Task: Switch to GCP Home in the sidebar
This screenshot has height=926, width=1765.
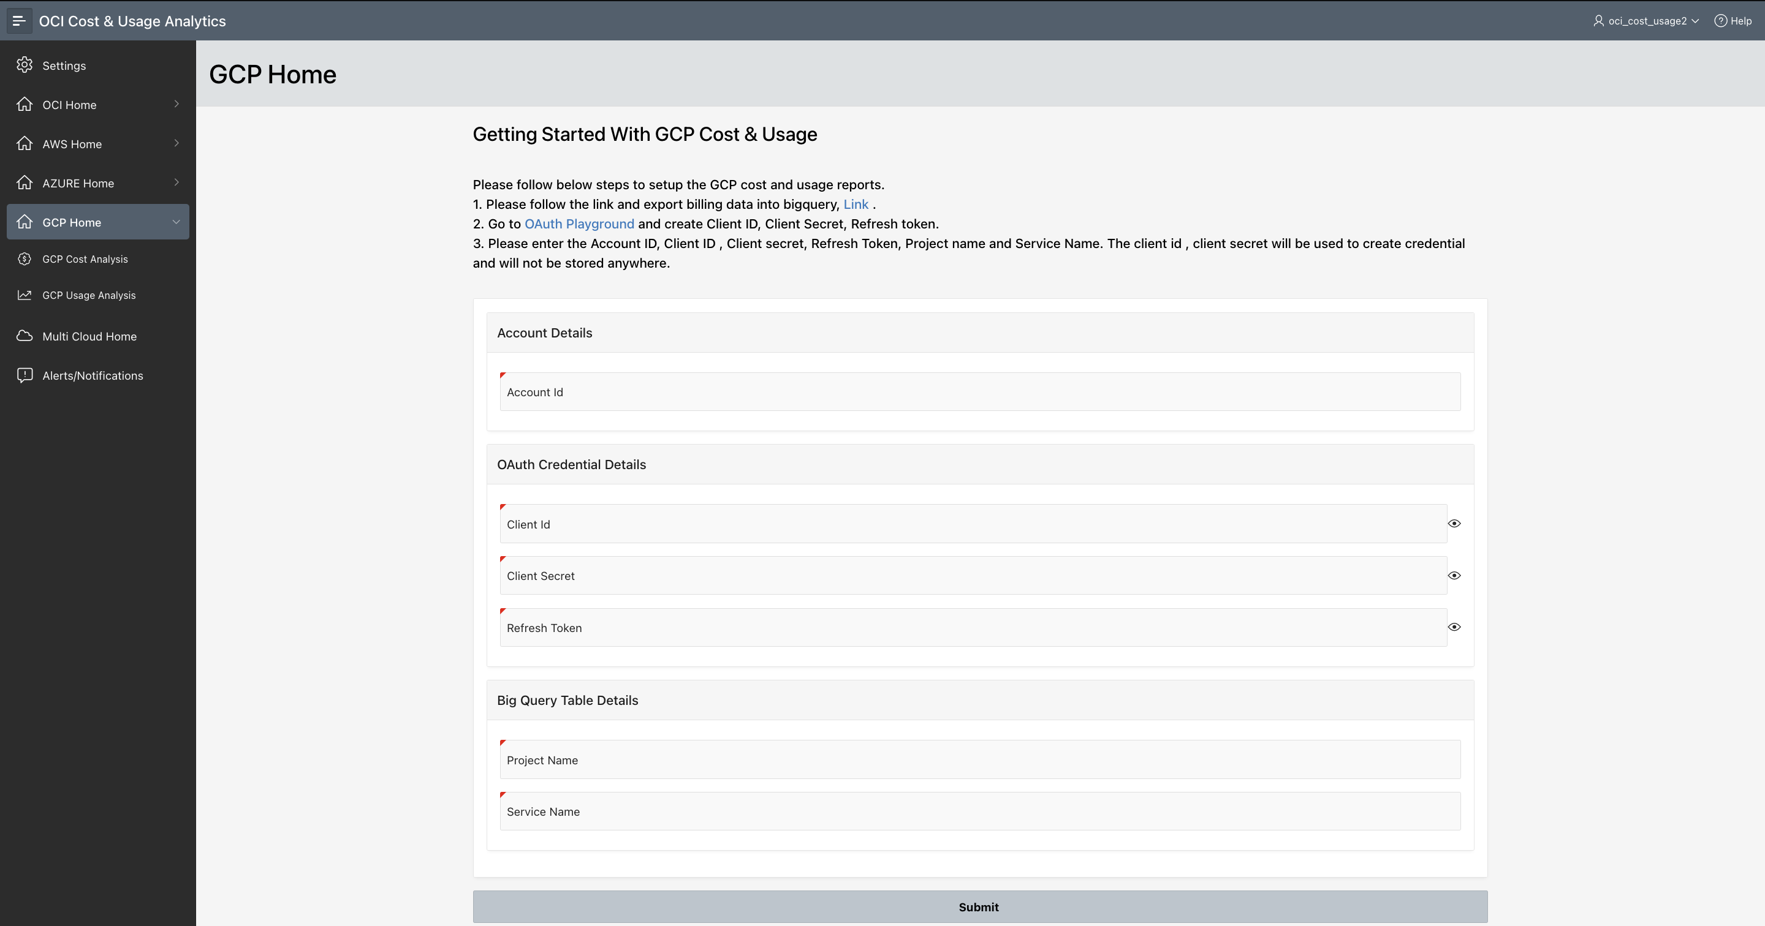Action: point(71,222)
